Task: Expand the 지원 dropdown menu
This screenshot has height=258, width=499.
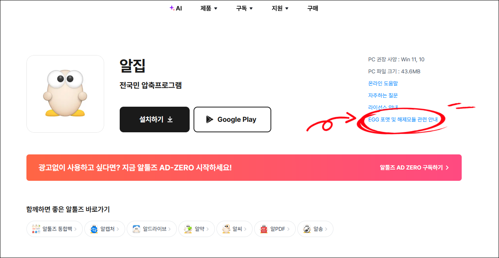Action: 280,8
